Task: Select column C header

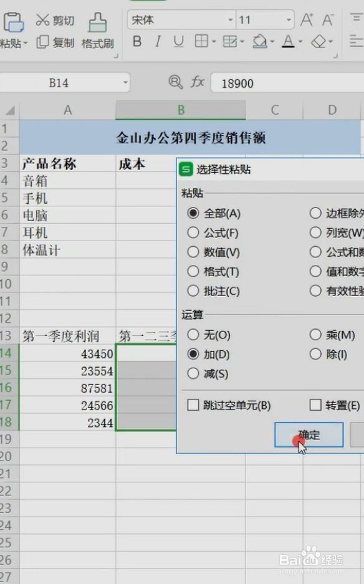Action: [x=275, y=110]
